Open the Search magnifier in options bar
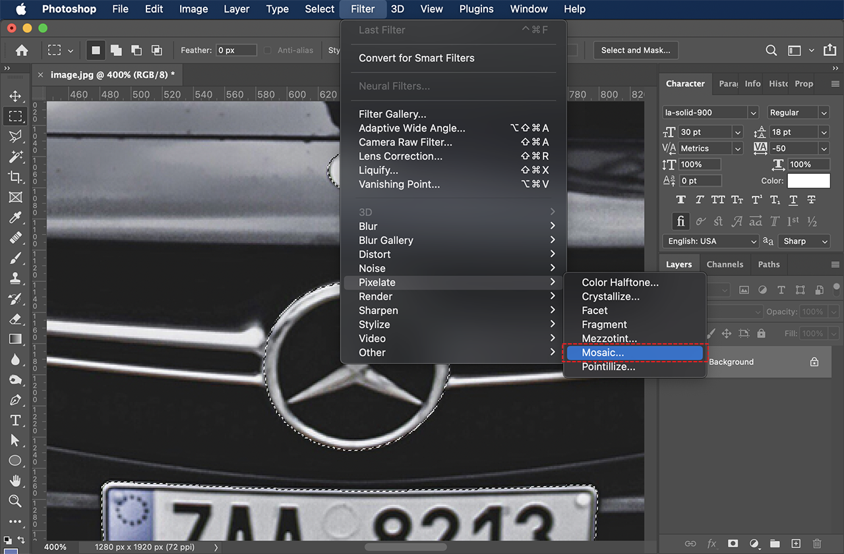 [771, 50]
